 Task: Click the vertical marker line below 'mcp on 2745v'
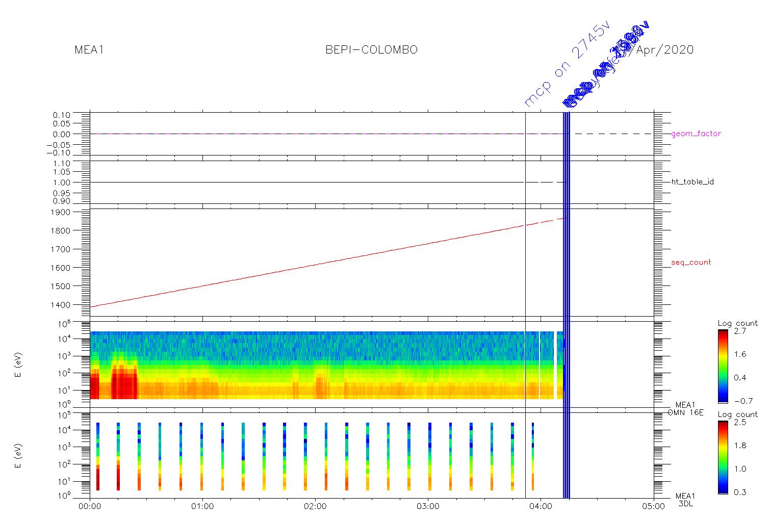525,305
